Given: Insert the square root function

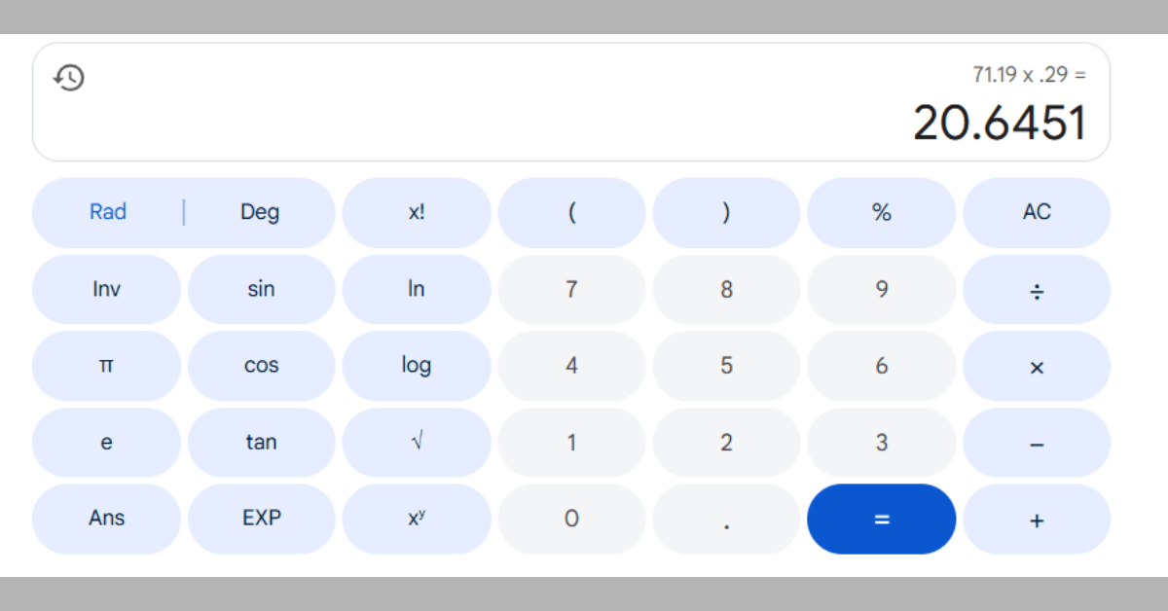Looking at the screenshot, I should pos(417,442).
